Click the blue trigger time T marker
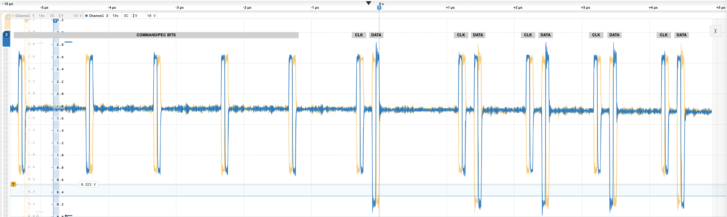This screenshot has width=727, height=217. (379, 8)
